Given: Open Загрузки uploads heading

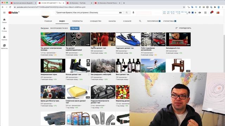Looking at the screenshot, I should click(45, 28).
